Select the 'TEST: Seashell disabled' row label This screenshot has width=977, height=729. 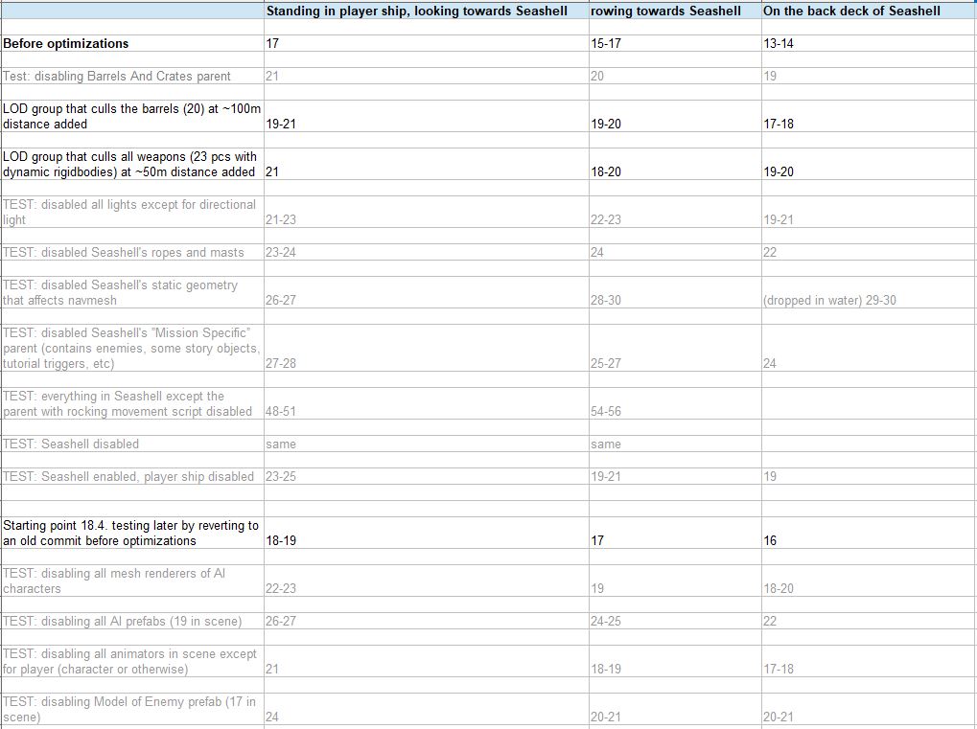(72, 444)
